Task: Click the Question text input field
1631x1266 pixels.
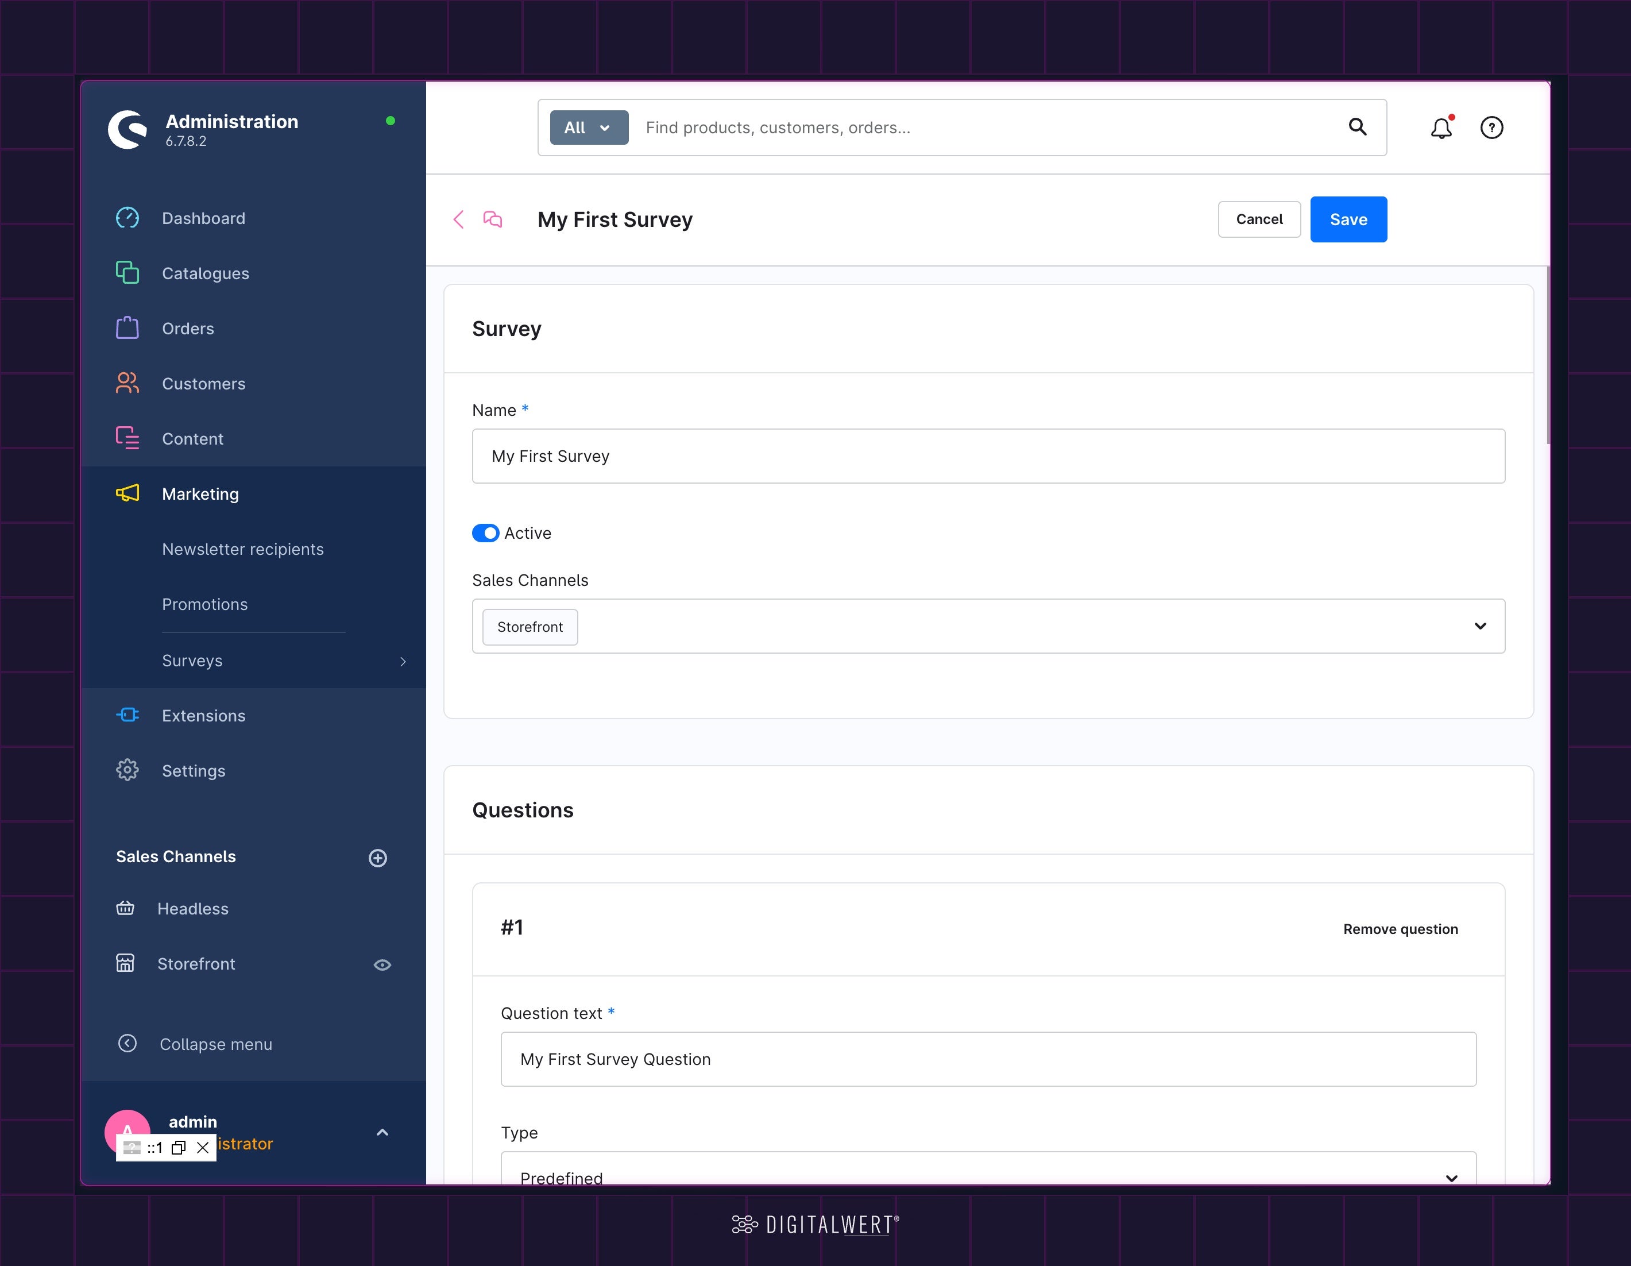Action: click(x=989, y=1059)
